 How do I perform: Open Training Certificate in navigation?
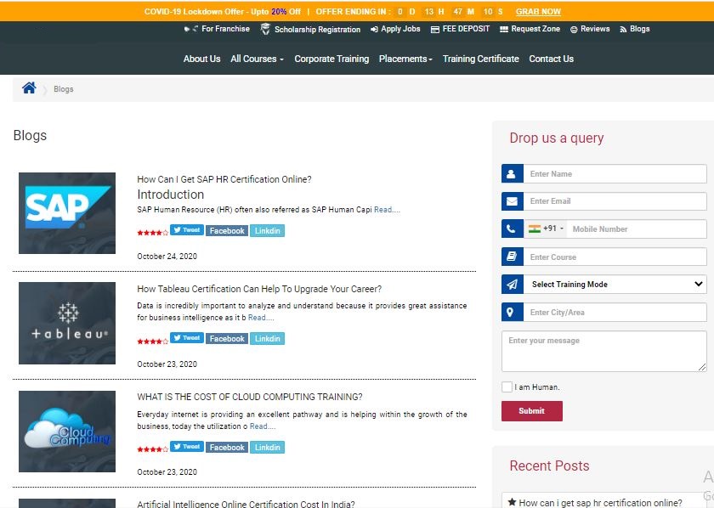coord(481,59)
